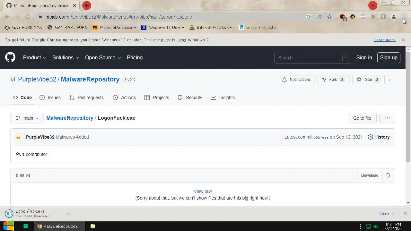This screenshot has width=411, height=231.
Task: Click the browser Back arrow
Action: click(x=7, y=17)
